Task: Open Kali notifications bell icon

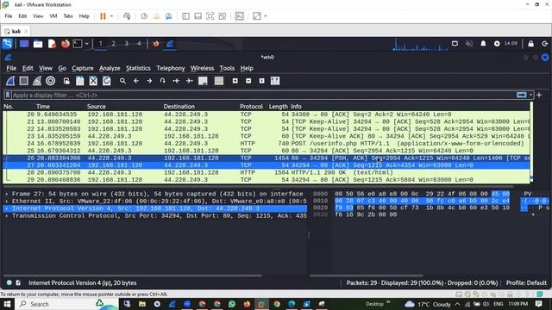Action: coord(483,44)
